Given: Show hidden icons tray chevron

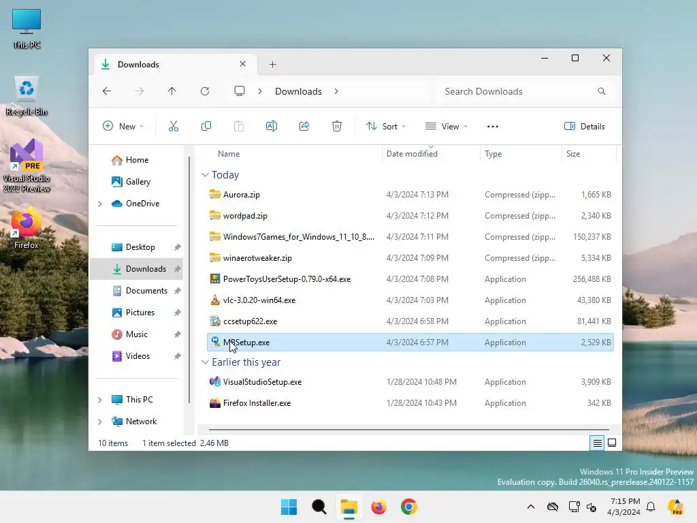Looking at the screenshot, I should tap(531, 507).
